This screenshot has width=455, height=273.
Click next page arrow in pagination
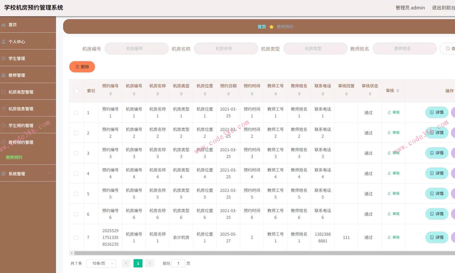150,263
